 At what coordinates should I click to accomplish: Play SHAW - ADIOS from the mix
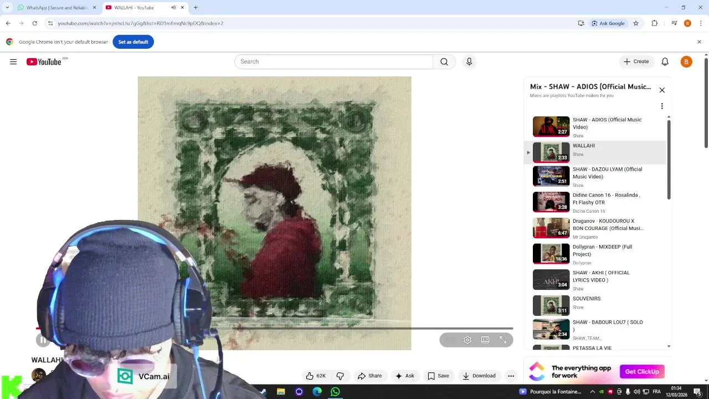click(x=595, y=127)
